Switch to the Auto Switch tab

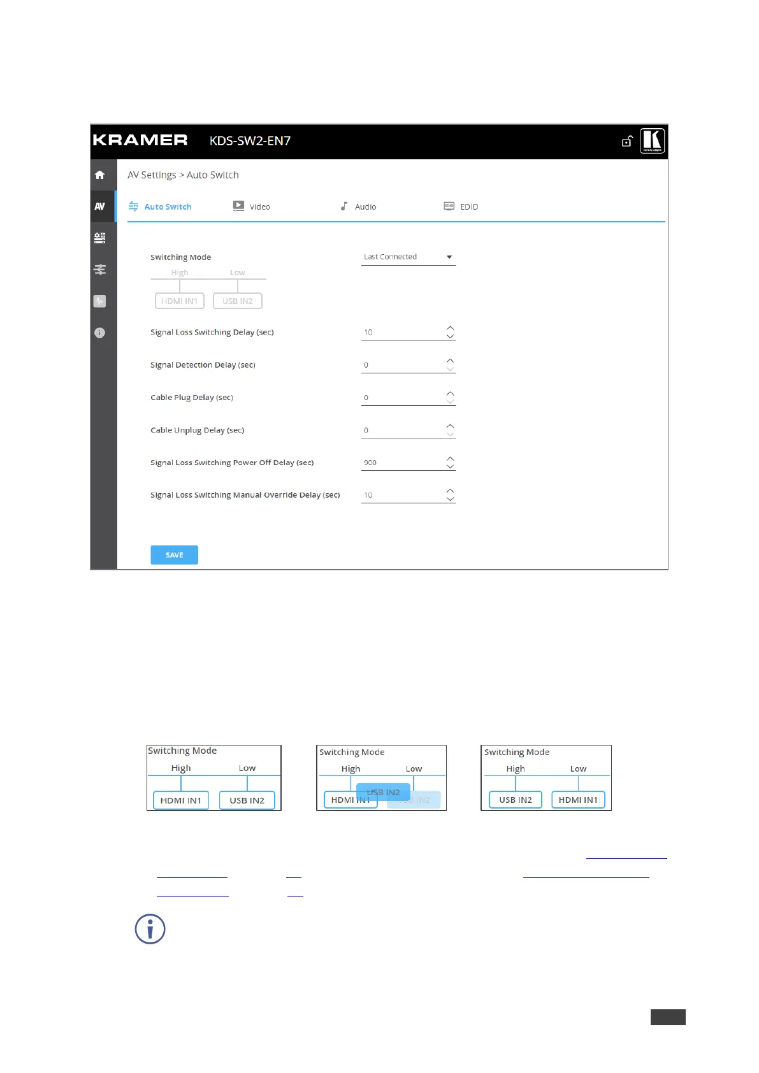[160, 206]
